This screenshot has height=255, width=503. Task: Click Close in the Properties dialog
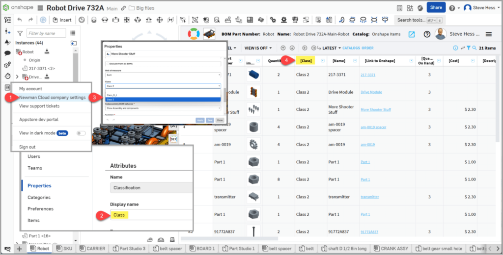(x=220, y=120)
